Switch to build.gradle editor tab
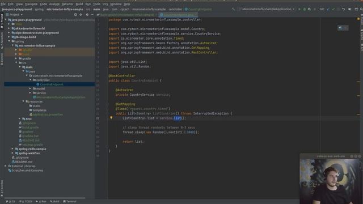Image resolution: width=363 pixels, height=204 pixels. click(x=125, y=15)
